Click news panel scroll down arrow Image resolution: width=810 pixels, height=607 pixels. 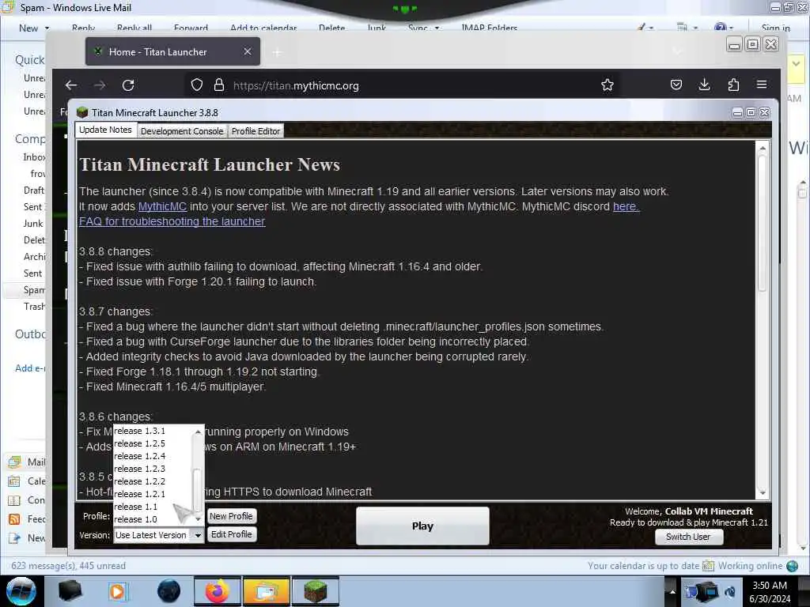tap(763, 493)
